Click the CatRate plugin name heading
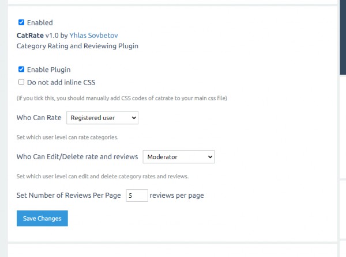The image size is (346, 257). [x=31, y=35]
